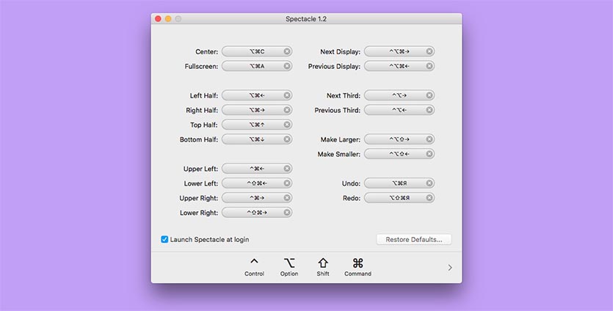
Task: Edit the Fullscreen shortcut field
Action: click(x=257, y=66)
